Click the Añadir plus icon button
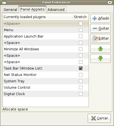 (100, 18)
